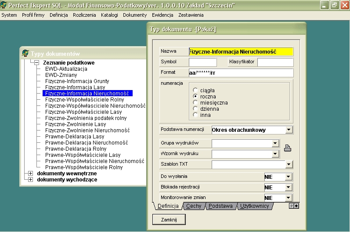The image size is (350, 232).
Task: Select EWD-Zmiany in the tree
Action: [61, 75]
